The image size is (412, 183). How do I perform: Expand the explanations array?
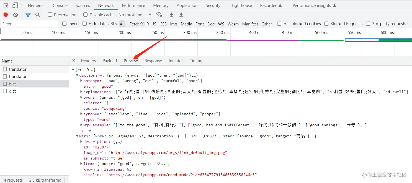(81, 92)
